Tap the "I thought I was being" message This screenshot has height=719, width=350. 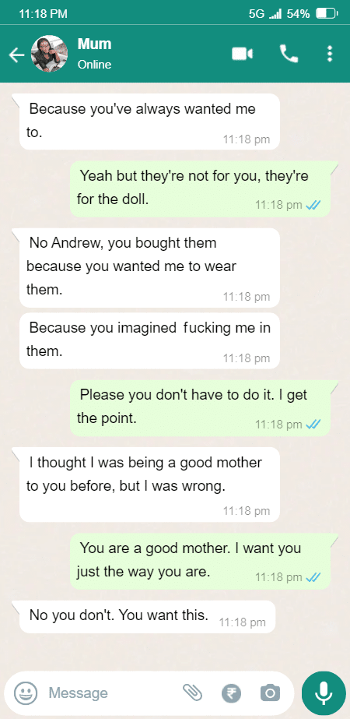point(149,485)
